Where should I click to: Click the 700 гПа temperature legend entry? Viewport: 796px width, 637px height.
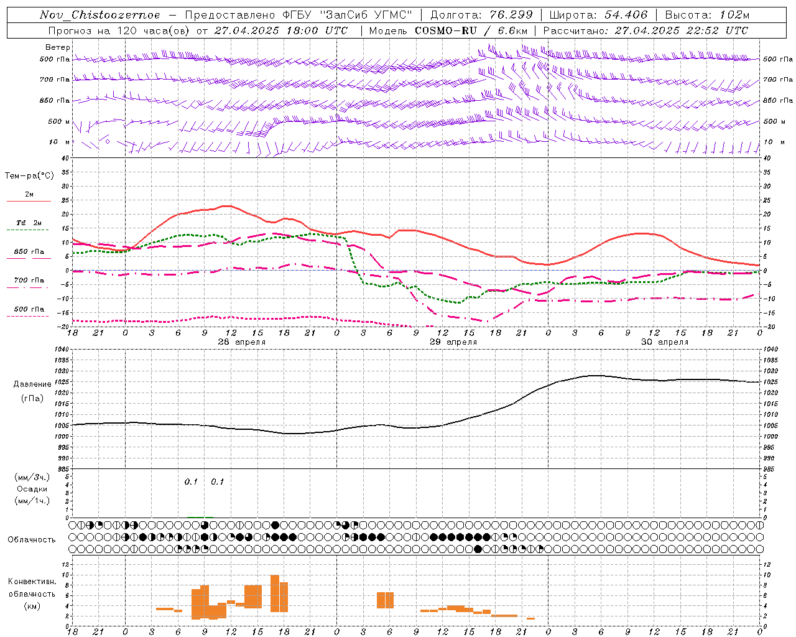coord(29,281)
